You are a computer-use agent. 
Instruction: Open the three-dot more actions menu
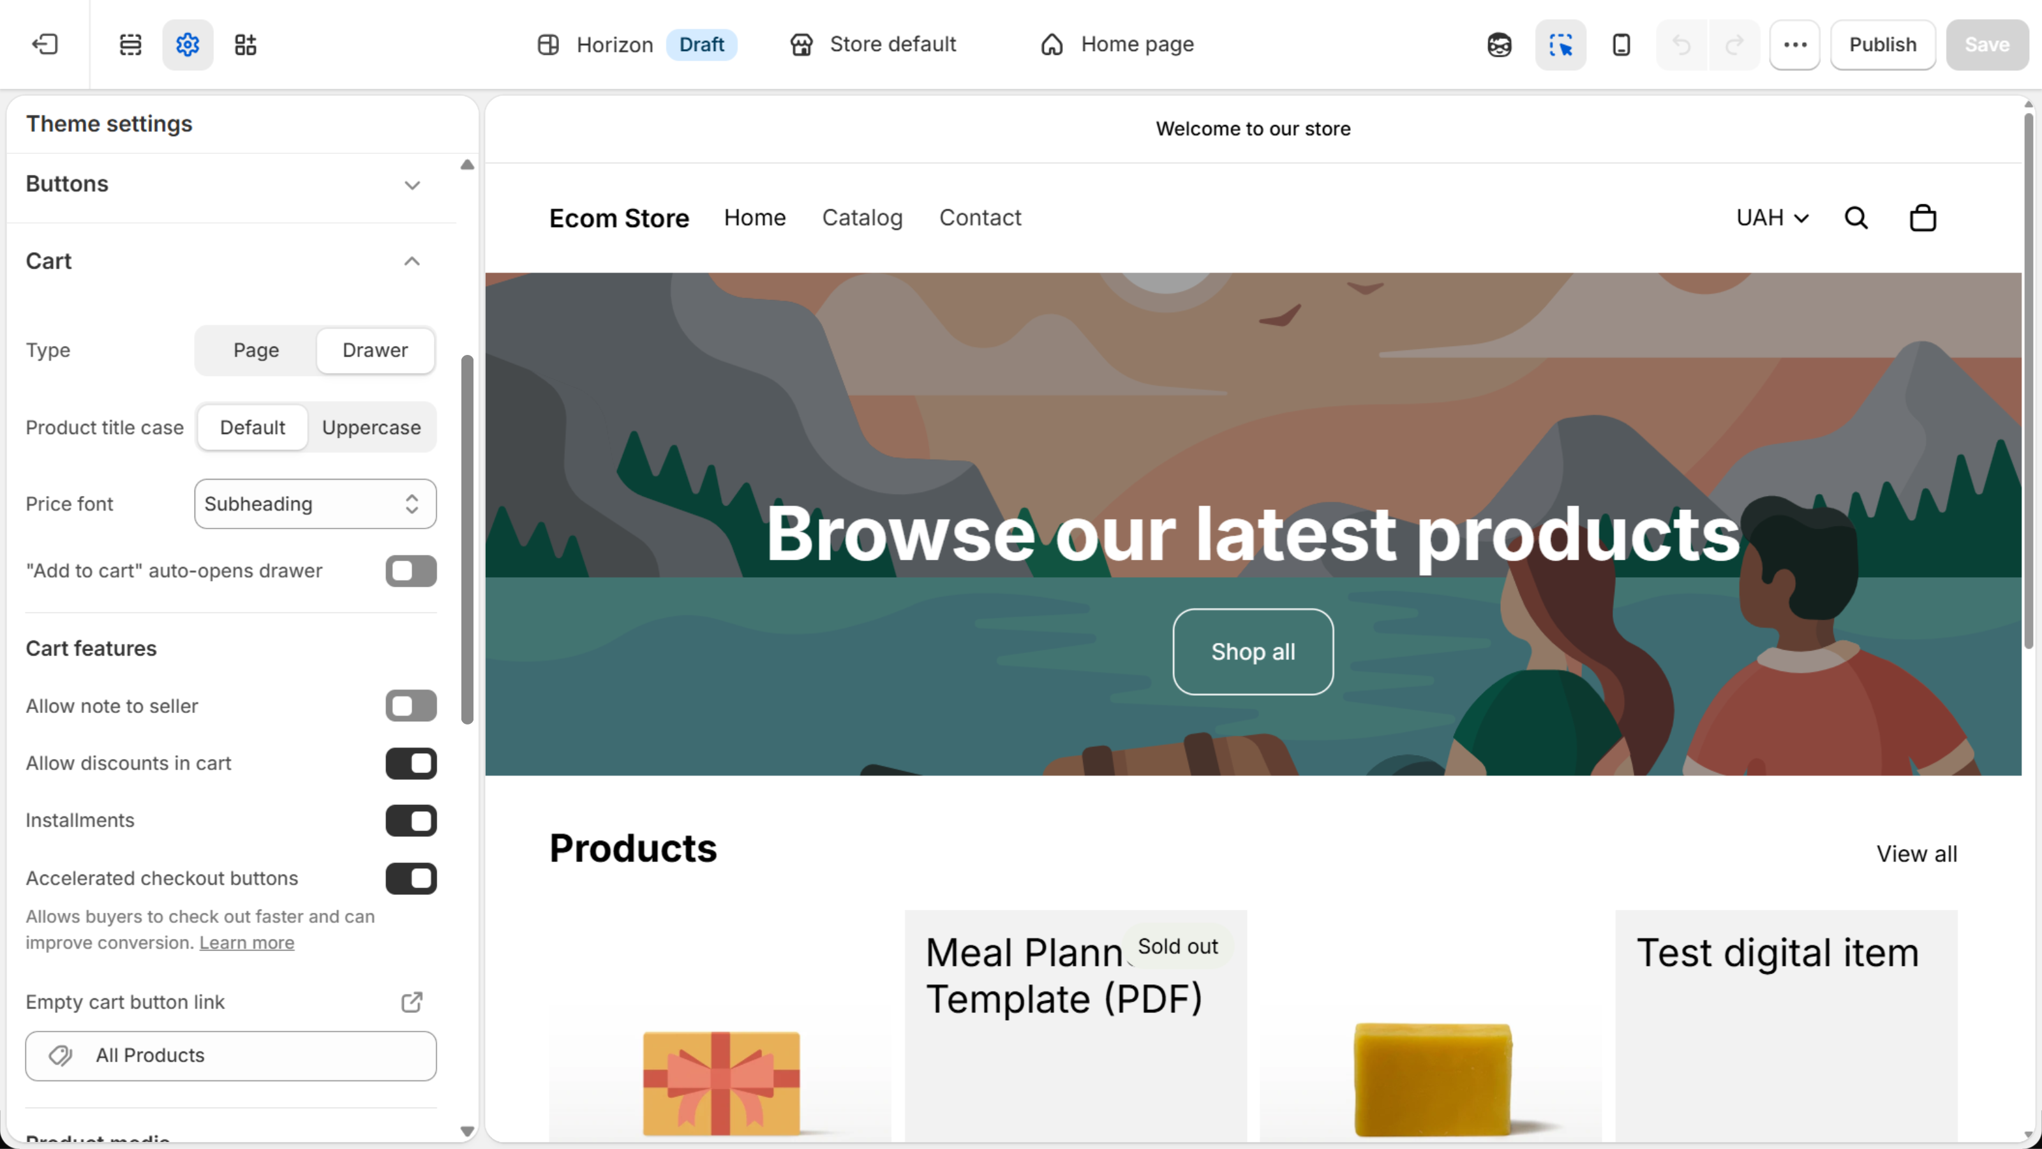tap(1794, 45)
